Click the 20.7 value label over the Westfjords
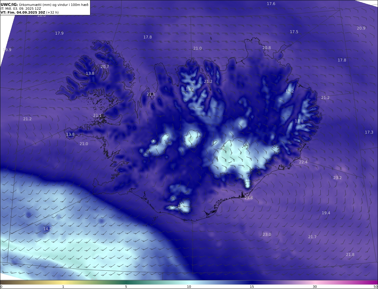Viewport: 378px width, 289px height. pyautogui.click(x=105, y=66)
